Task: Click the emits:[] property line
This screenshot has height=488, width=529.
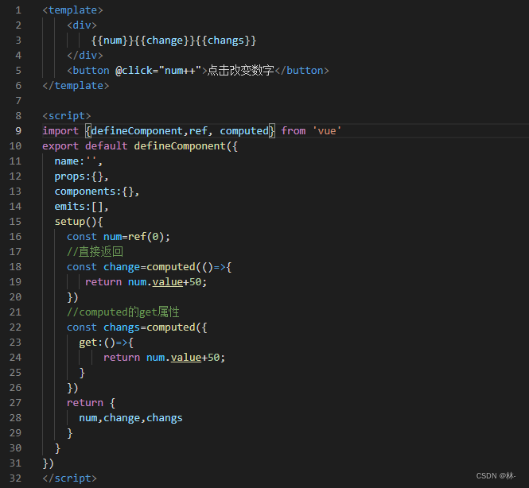Action: tap(82, 207)
